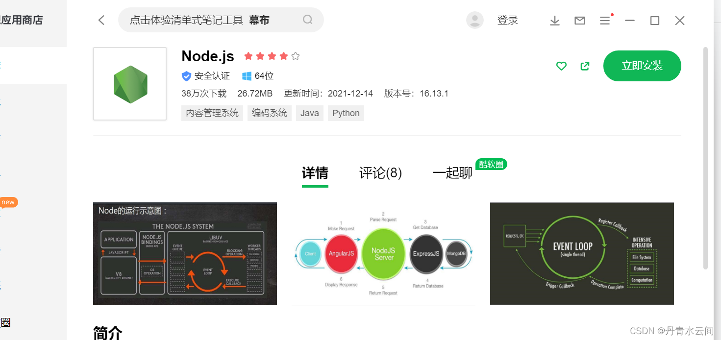
Task: Click 立即安装 install button
Action: pos(642,66)
